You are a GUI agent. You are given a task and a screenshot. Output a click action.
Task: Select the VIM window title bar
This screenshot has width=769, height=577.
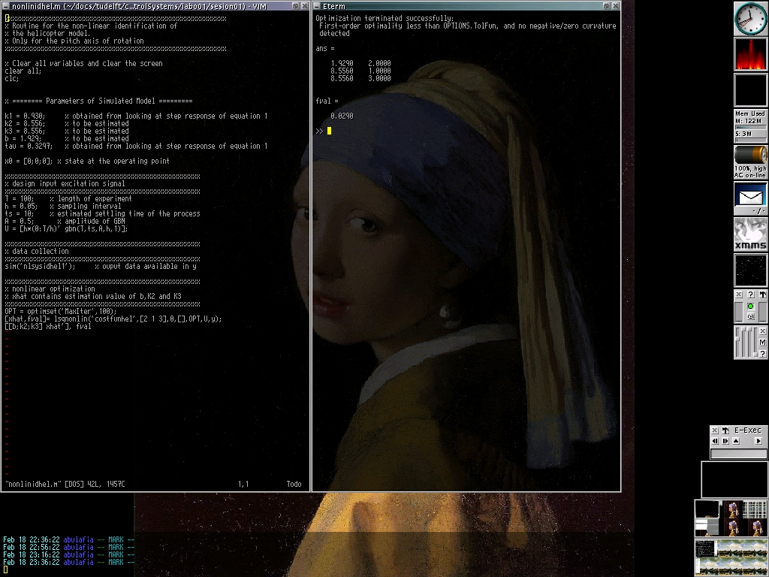(150, 6)
